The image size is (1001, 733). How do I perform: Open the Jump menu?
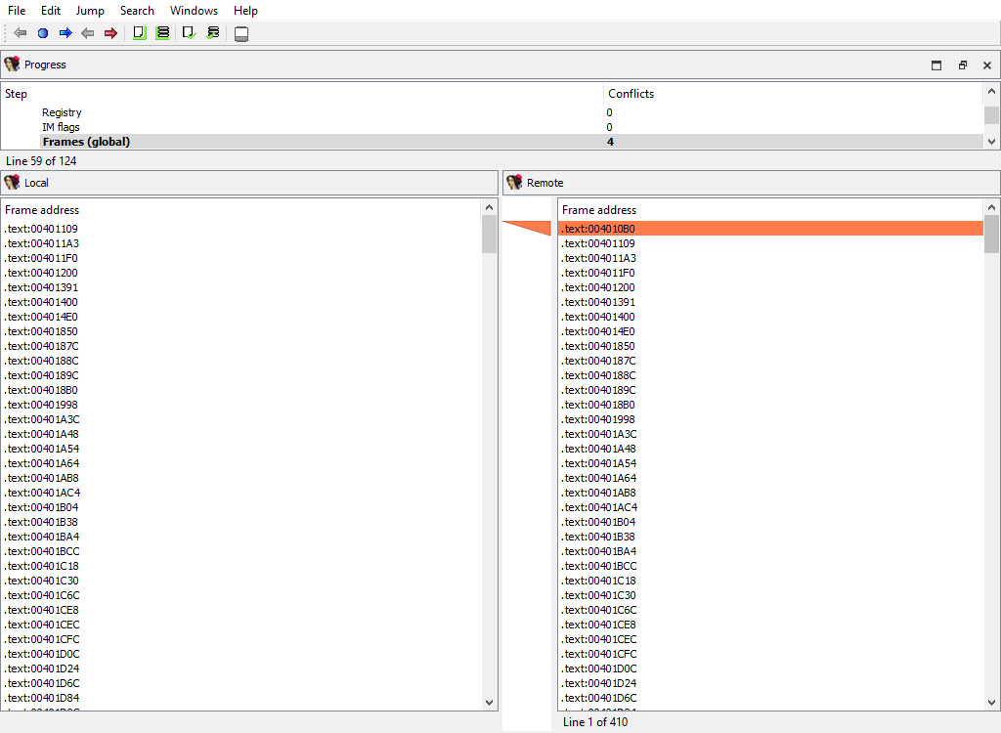pos(90,11)
